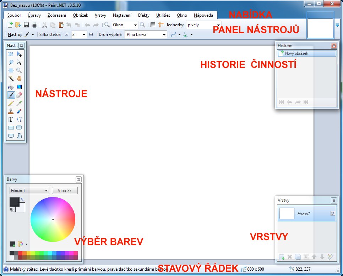Select the Move Selection tool
343x276 pixels.
(x=19, y=62)
